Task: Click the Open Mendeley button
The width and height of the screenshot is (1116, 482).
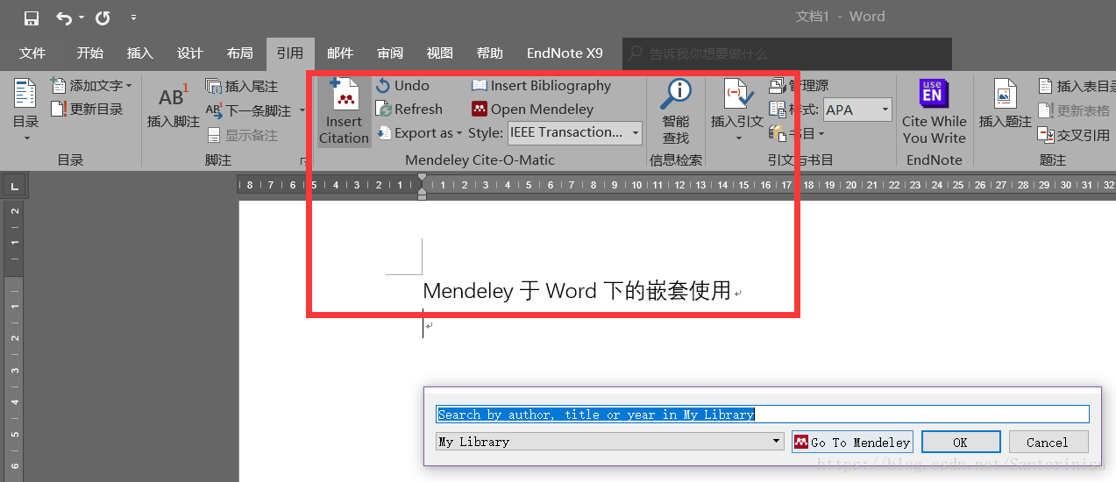Action: (532, 110)
